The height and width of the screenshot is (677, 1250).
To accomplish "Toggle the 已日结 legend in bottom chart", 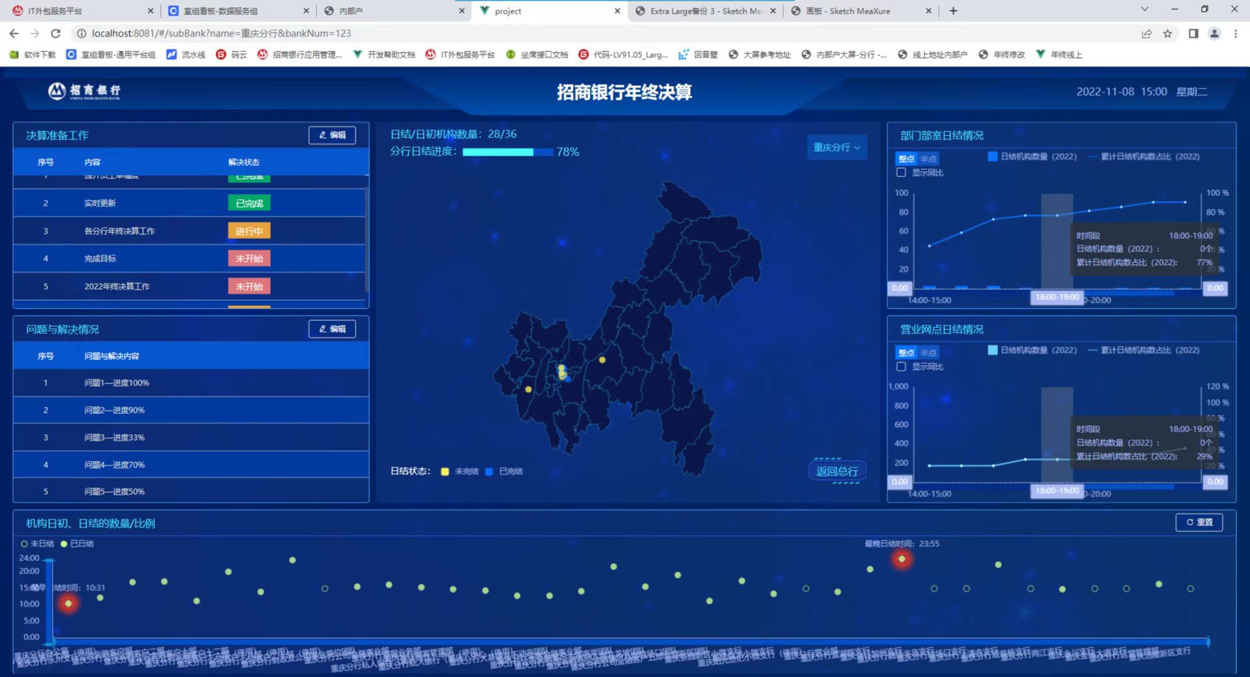I will [77, 544].
